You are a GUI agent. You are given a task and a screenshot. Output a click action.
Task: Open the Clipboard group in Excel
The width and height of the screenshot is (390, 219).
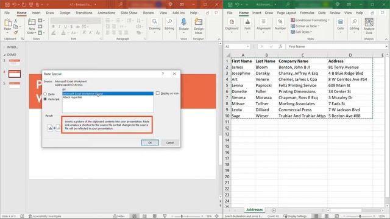point(232,26)
